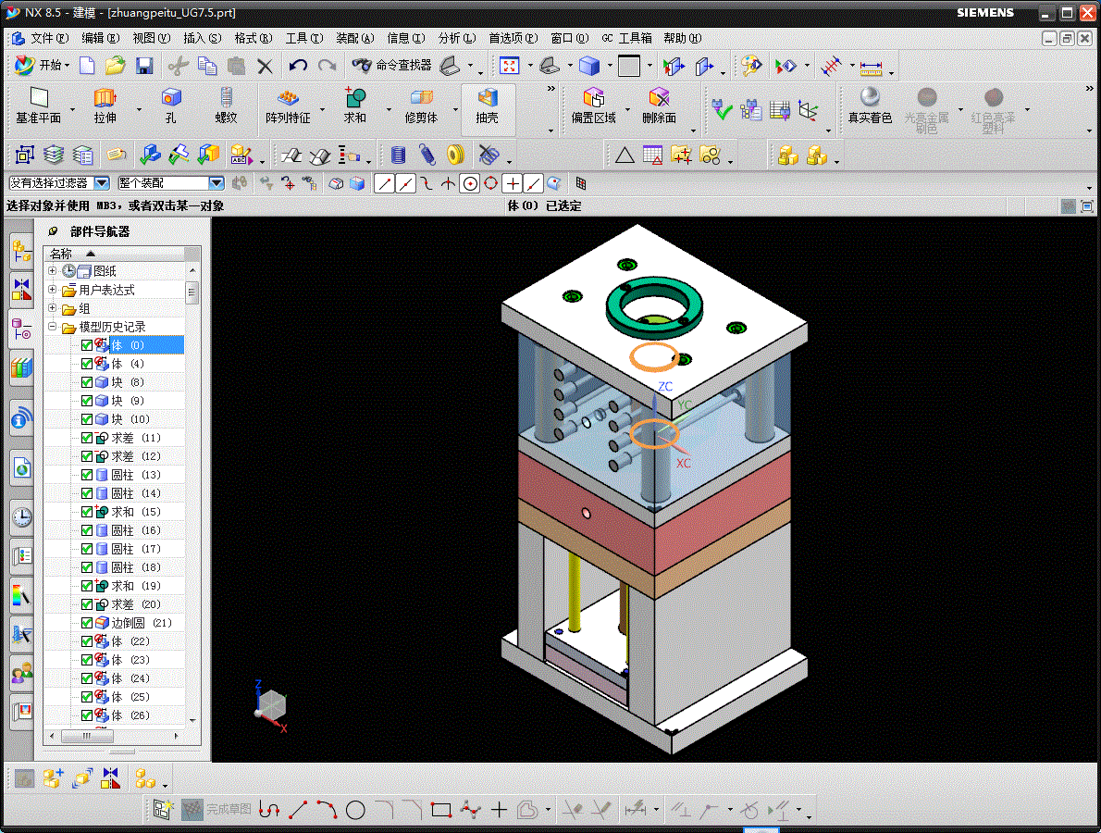
Task: Select the Unite (求和) tool
Action: [x=354, y=106]
